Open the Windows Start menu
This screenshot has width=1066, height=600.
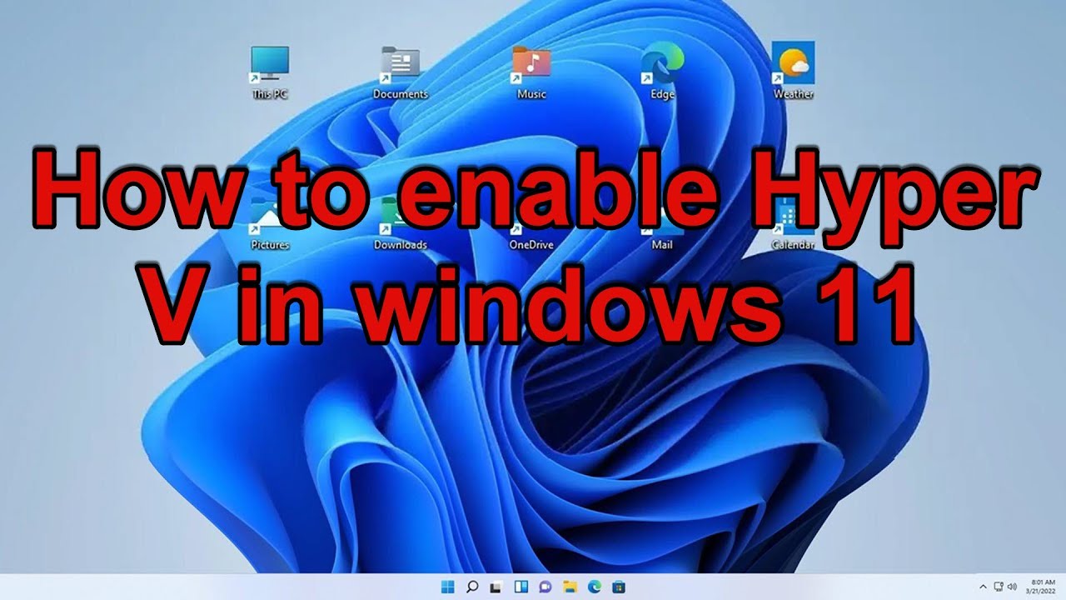pyautogui.click(x=448, y=587)
